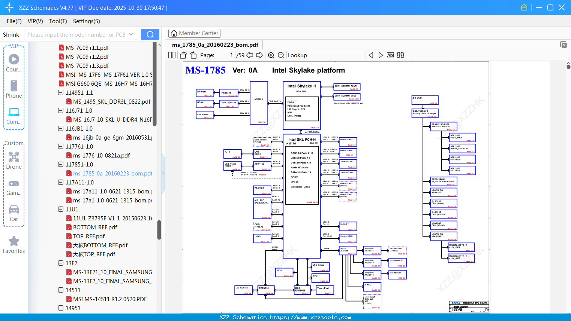Image resolution: width=571 pixels, height=321 pixels.
Task: Open the VIP(V) menu
Action: (x=35, y=21)
